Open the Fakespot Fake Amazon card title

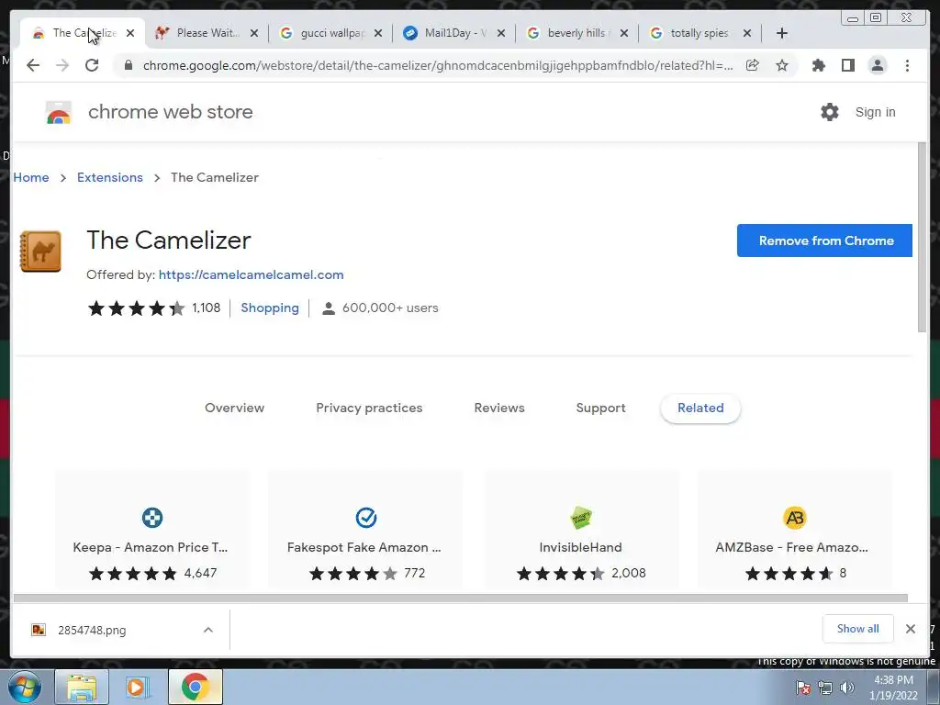[x=364, y=547]
